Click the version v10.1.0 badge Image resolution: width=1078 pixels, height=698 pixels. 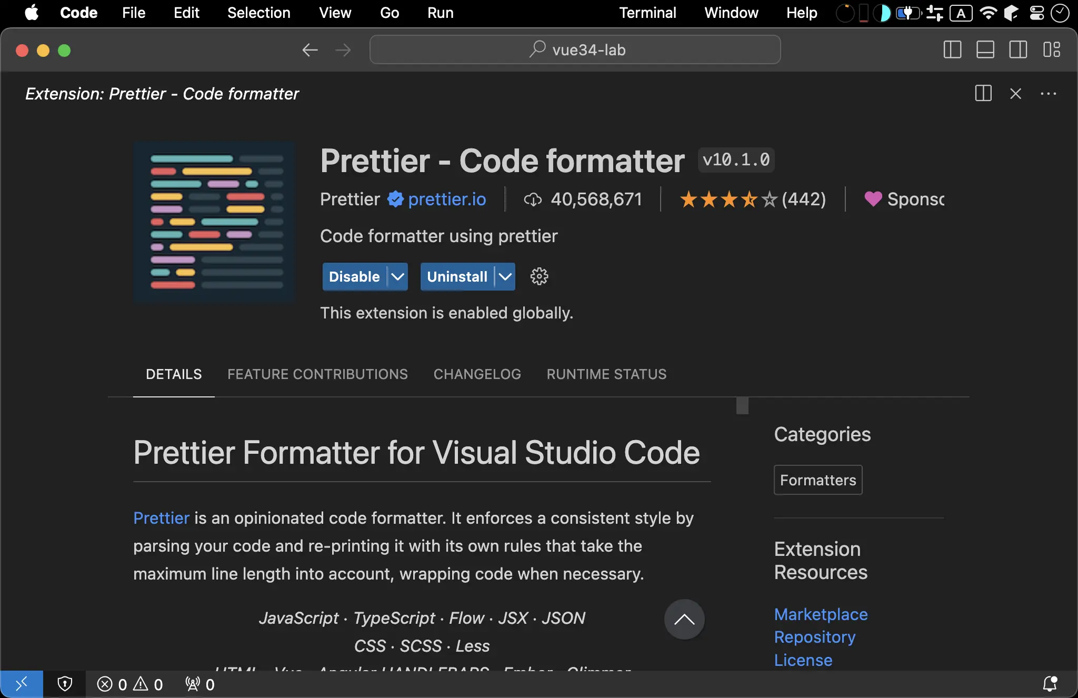[x=736, y=159]
